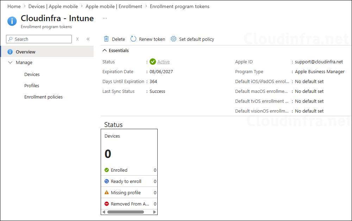Click the blue Ready to enroll sync icon
352x221 pixels.
[x=107, y=181]
